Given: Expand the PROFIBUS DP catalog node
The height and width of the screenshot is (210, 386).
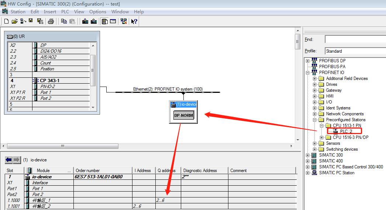Looking at the screenshot, I should pyautogui.click(x=307, y=61).
